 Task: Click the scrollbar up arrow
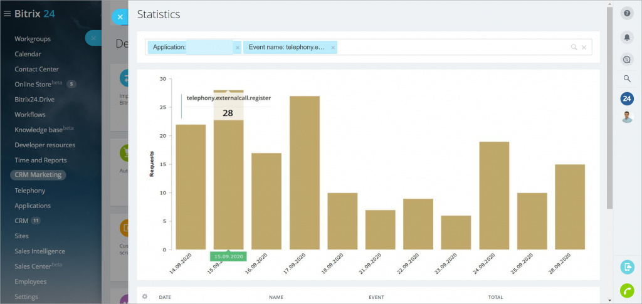point(609,3)
